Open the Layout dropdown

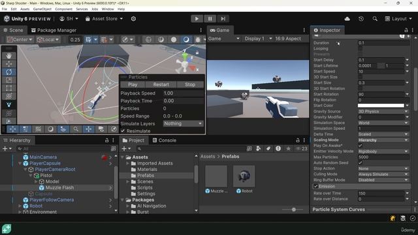pos(398,19)
